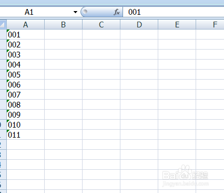
Task: Select the cell containing 010
Action: pos(25,124)
